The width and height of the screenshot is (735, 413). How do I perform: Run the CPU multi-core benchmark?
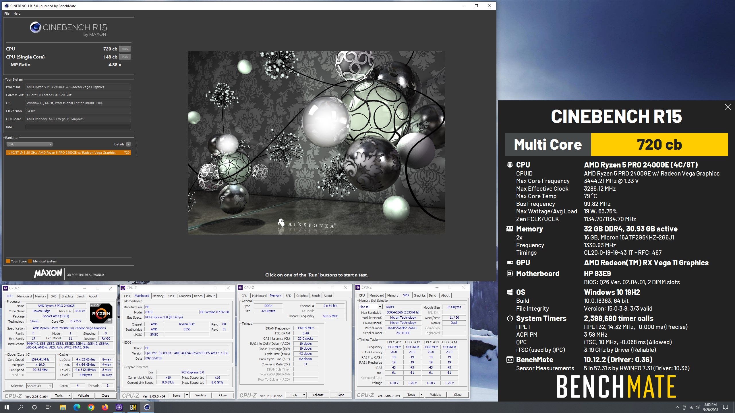[125, 49]
